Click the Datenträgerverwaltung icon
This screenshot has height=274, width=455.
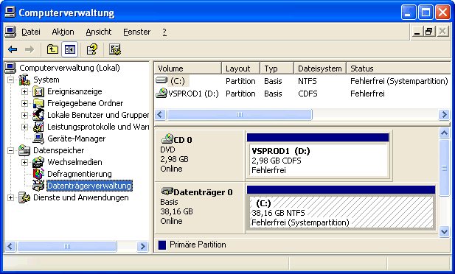coord(38,186)
